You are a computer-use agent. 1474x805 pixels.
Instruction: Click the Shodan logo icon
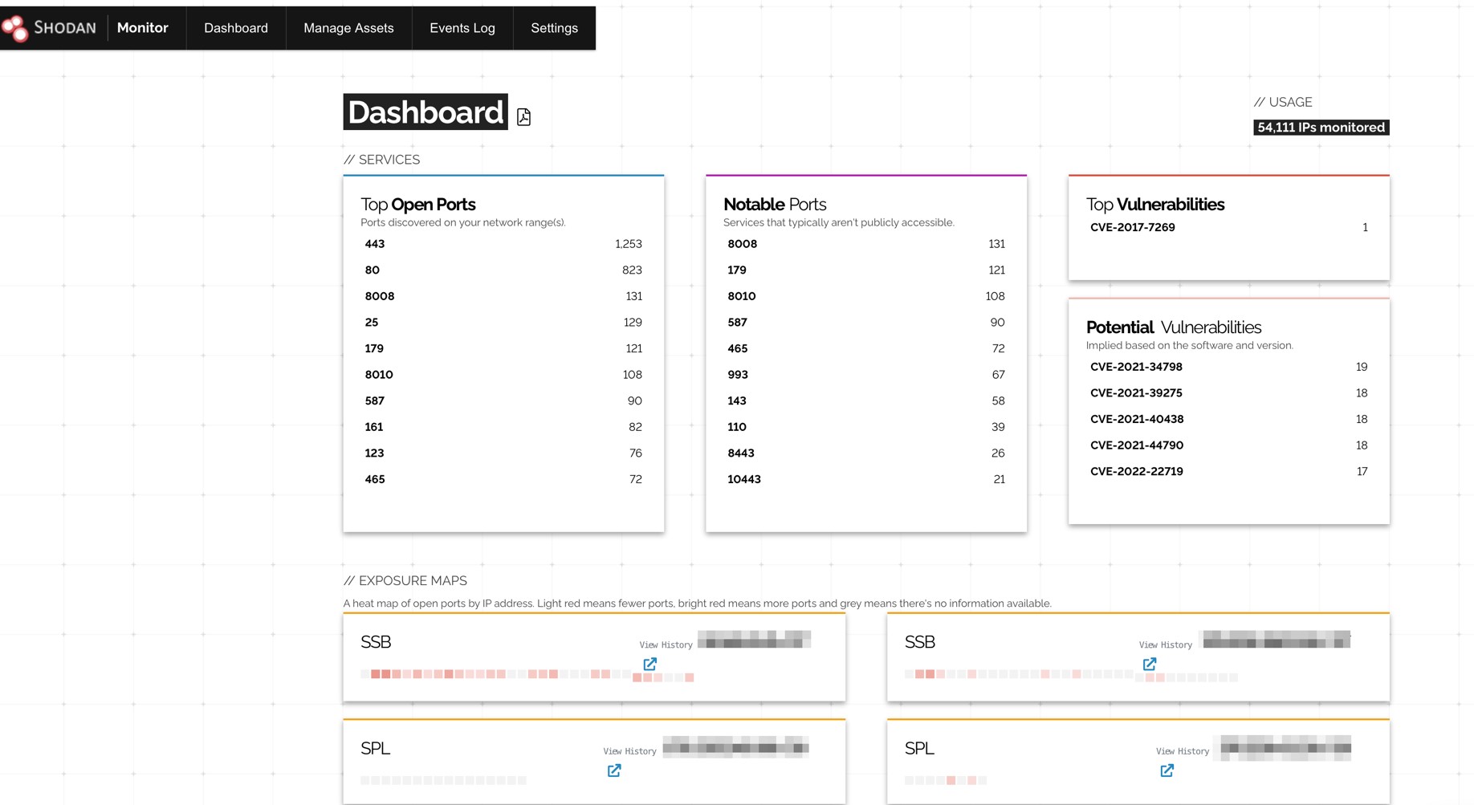coord(15,28)
